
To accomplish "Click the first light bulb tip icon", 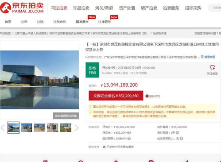I will point(90,107).
